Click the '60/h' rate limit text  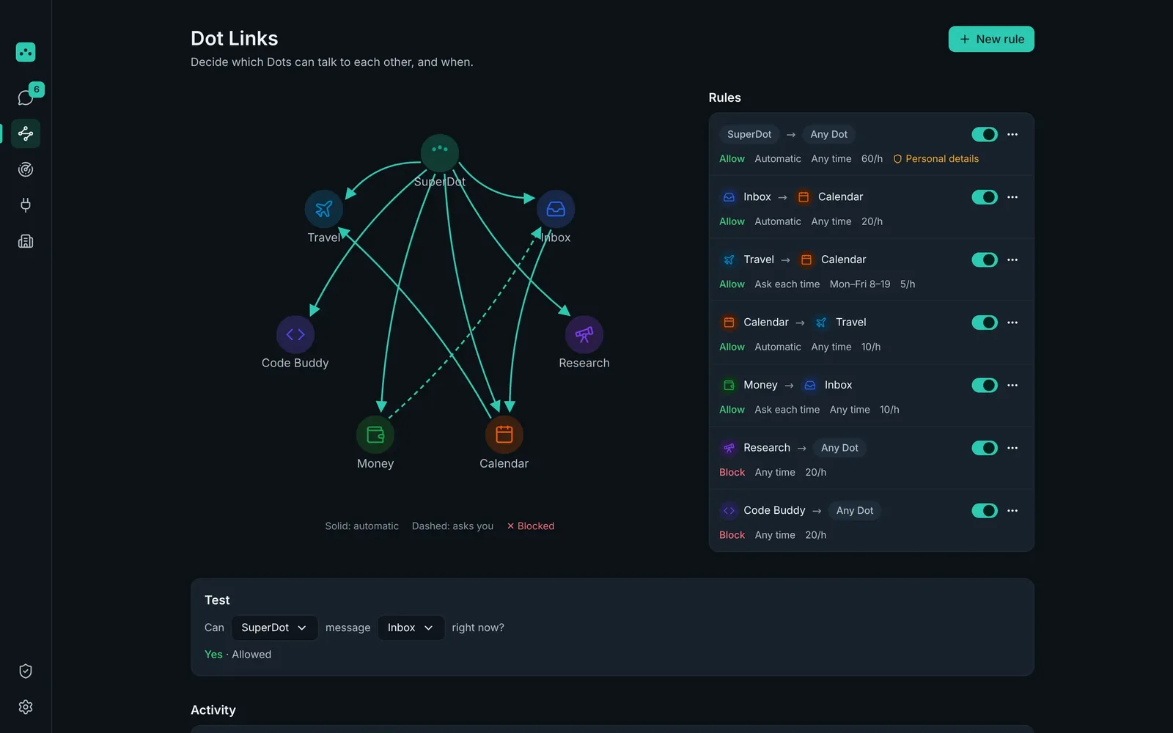(872, 159)
